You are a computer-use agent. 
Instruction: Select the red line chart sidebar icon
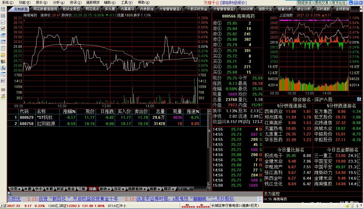coord(3,22)
